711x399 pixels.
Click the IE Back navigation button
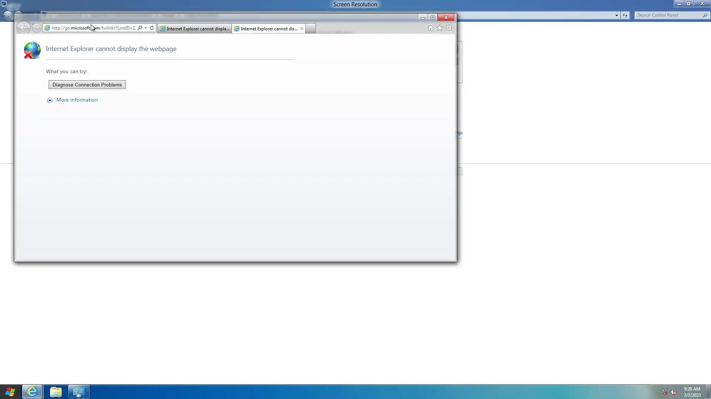coord(23,28)
